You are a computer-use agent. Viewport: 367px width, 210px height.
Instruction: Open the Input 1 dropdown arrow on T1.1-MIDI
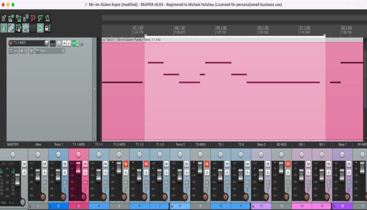(x=63, y=51)
